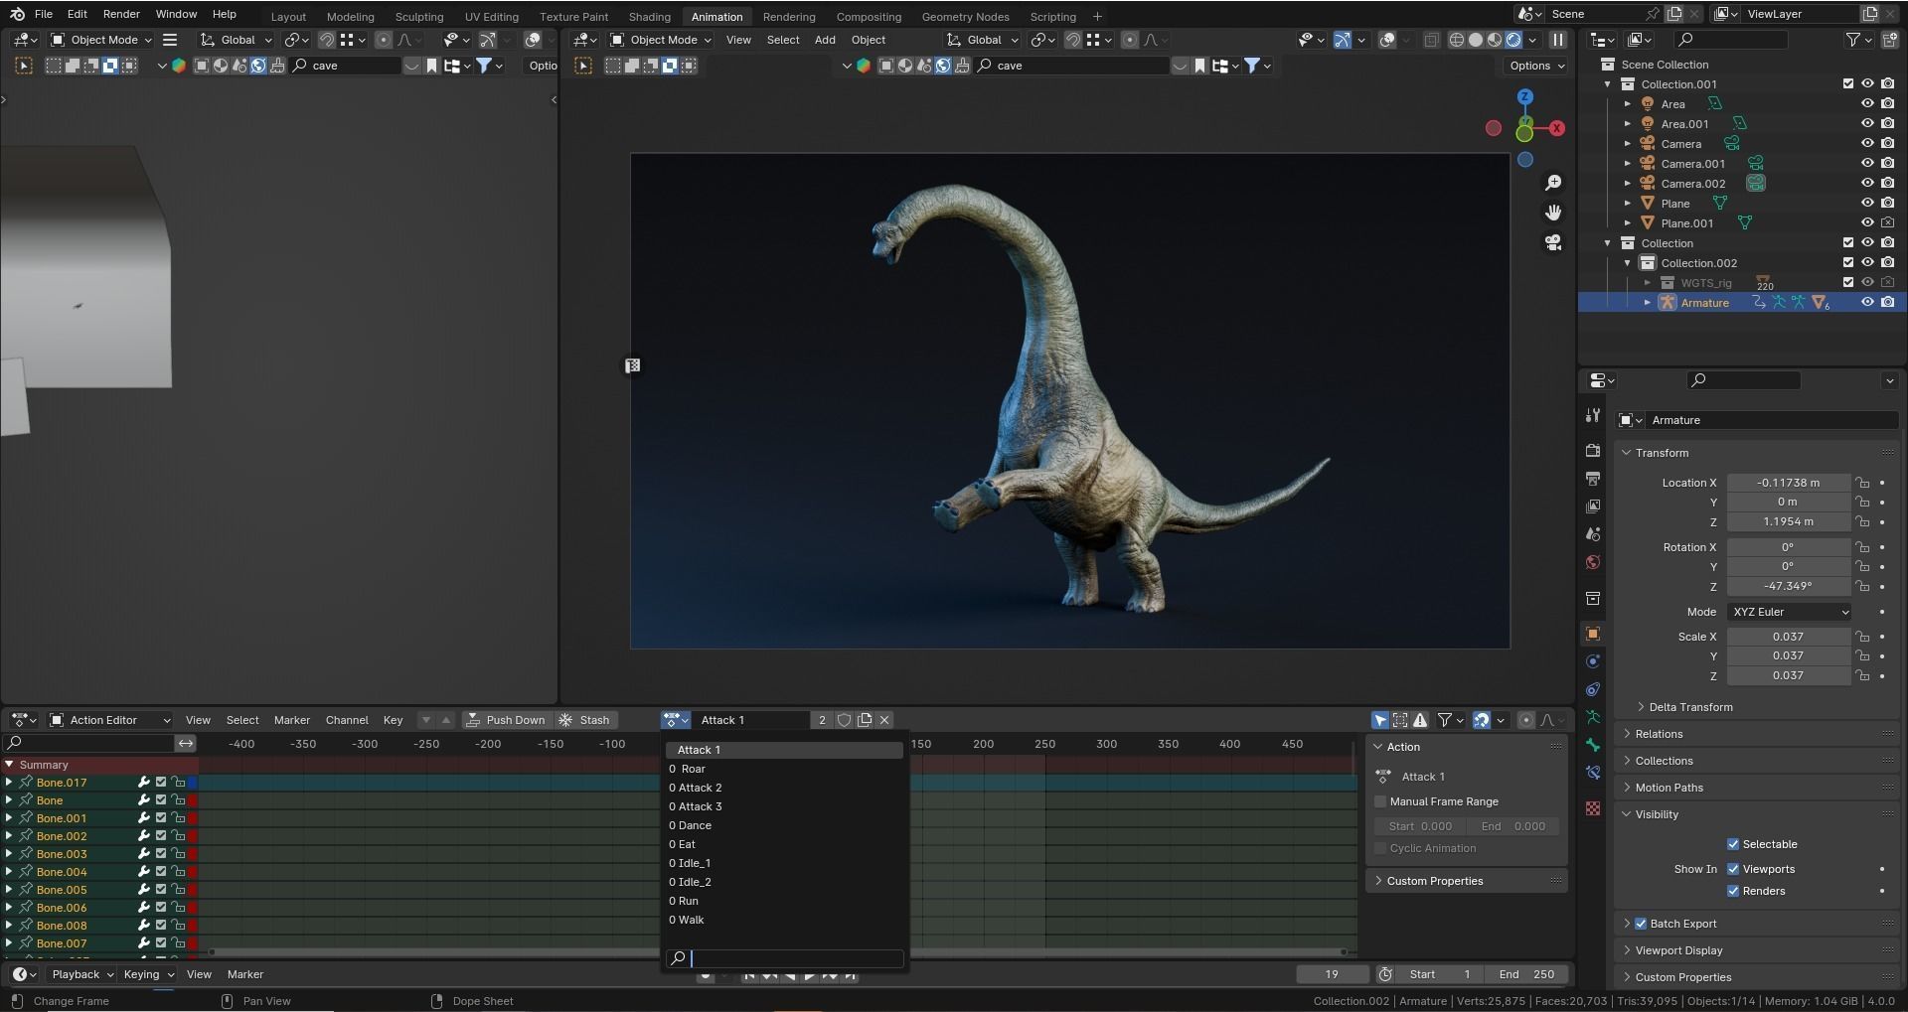Click the current frame field showing 19
The width and height of the screenshot is (1908, 1012).
pos(1332,974)
